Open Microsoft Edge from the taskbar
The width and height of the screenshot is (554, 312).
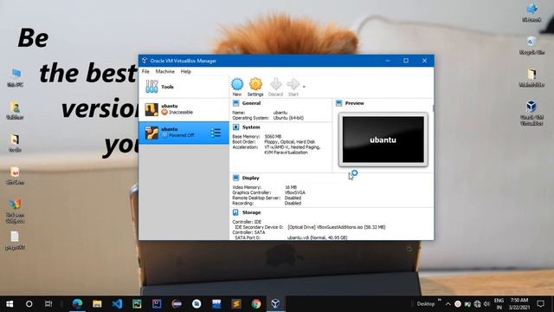pos(77,304)
